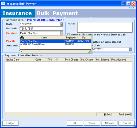
Task: Click the Pri: MSSH (BC Dental Plan) label
Action: point(45,20)
